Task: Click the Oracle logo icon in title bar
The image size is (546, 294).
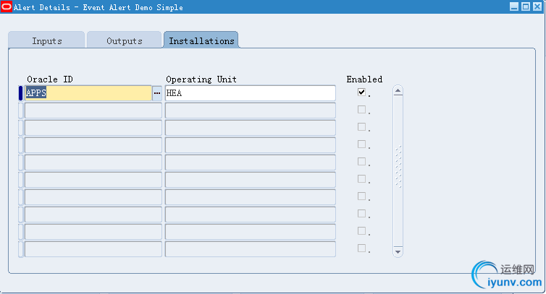Action: coord(7,7)
